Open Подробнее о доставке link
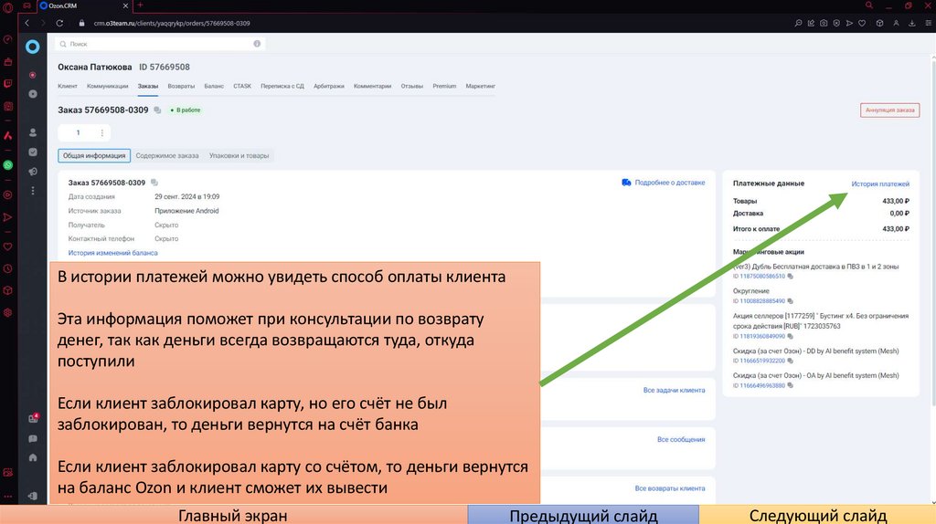 [669, 183]
